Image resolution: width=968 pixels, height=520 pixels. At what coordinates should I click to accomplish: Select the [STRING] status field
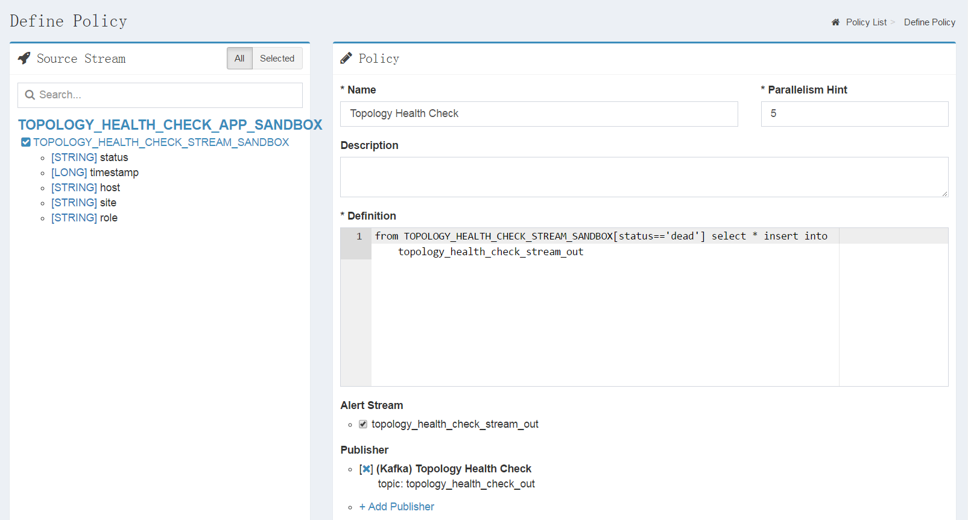[90, 157]
